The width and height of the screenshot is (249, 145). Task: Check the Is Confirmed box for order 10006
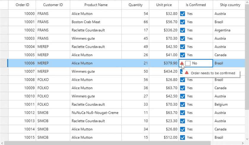coord(188,63)
